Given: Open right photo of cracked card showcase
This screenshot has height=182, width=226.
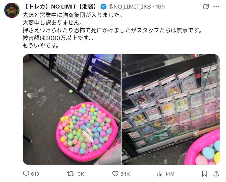Looking at the screenshot, I should [171, 109].
